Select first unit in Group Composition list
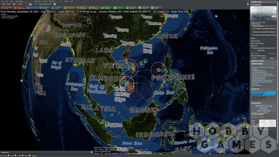This screenshot has height=157, width=279. pyautogui.click(x=264, y=29)
